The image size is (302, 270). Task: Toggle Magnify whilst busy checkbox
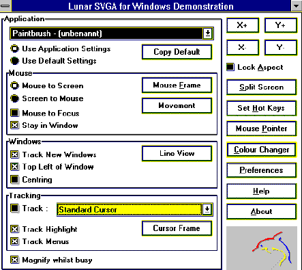(15, 260)
